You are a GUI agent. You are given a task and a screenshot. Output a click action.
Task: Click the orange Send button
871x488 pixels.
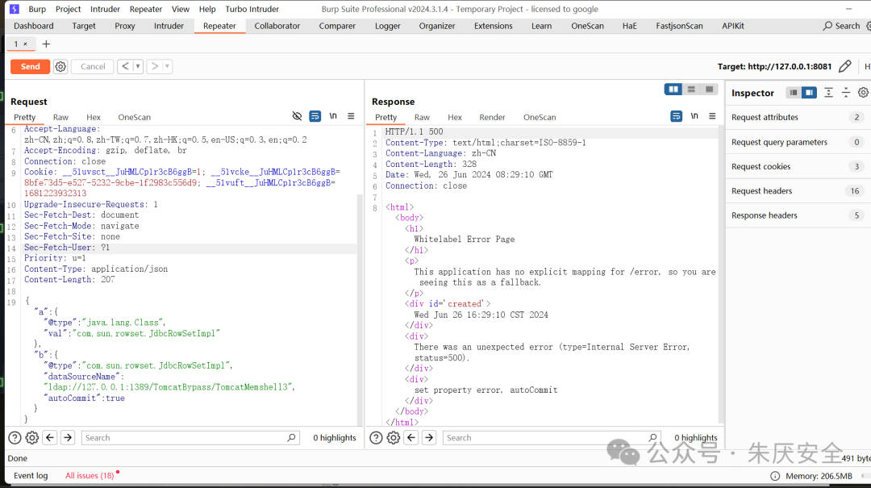click(x=30, y=67)
